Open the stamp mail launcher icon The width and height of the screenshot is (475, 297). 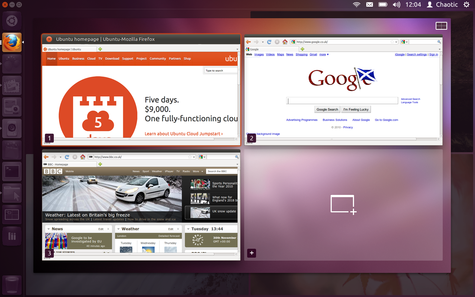point(12,85)
